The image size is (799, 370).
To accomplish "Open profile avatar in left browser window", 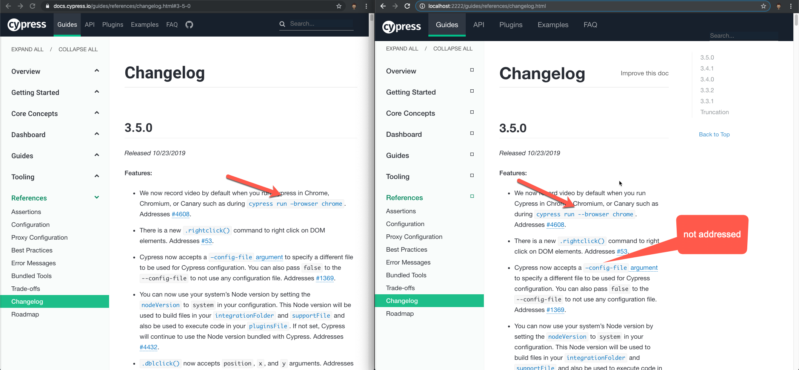I will (354, 6).
